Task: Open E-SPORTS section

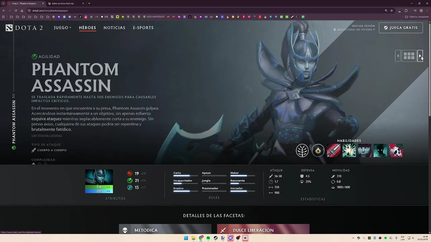Action: (x=143, y=28)
